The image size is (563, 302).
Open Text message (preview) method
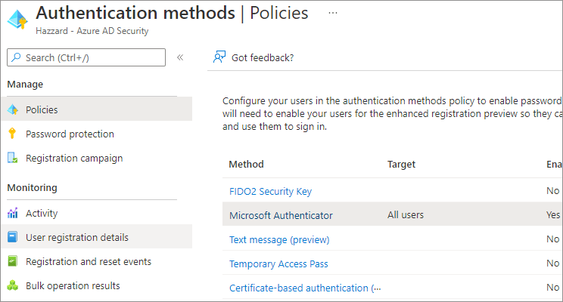[x=279, y=239]
